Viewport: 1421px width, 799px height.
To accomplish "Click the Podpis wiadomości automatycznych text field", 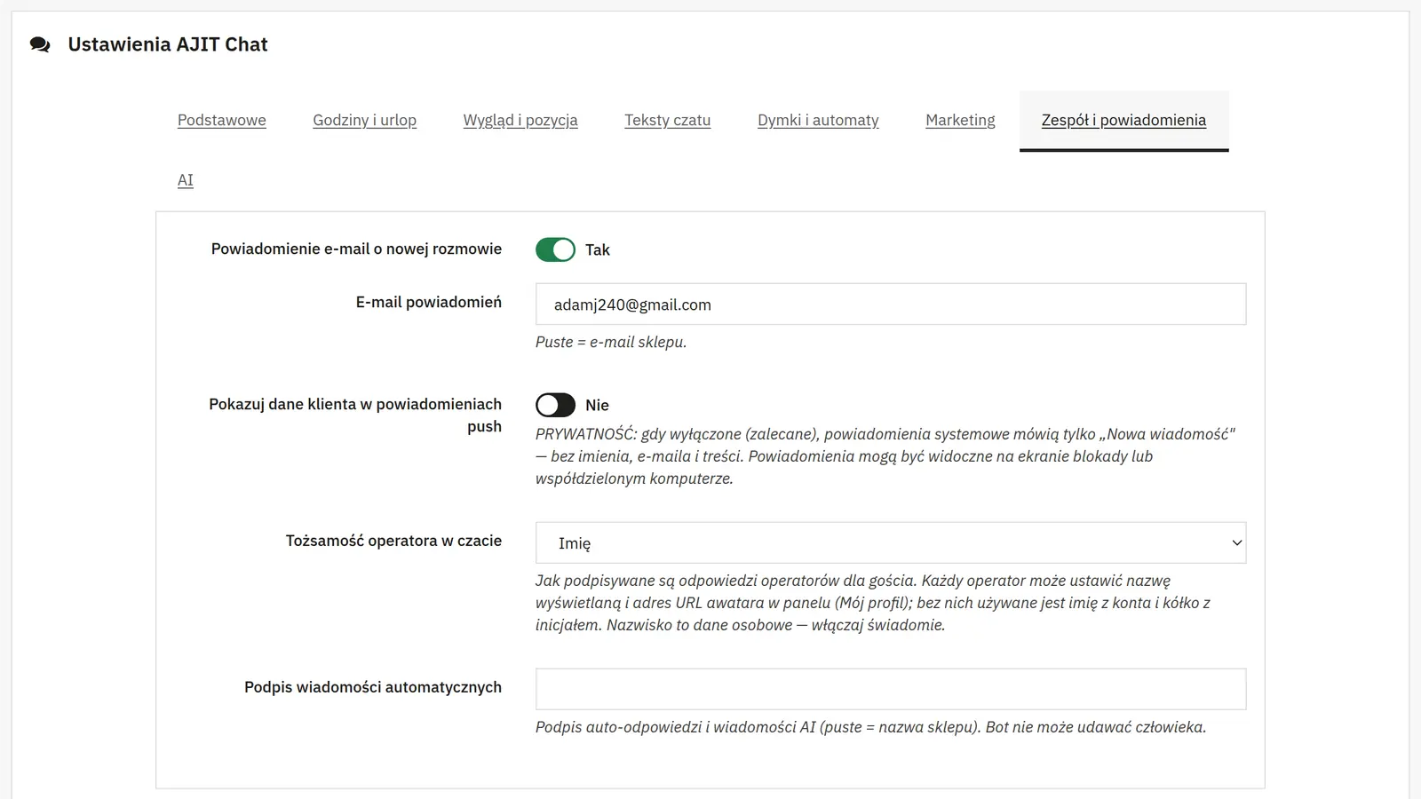I will (891, 689).
